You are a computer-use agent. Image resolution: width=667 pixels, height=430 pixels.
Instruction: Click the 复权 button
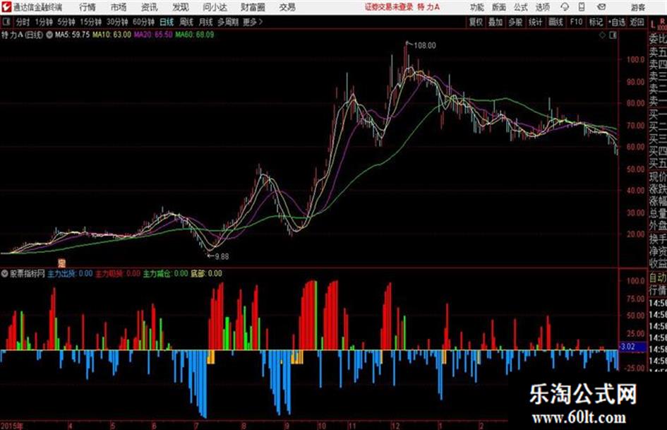click(x=476, y=22)
